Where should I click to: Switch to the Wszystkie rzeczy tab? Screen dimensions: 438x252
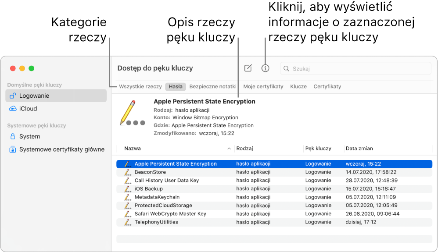[x=140, y=87]
